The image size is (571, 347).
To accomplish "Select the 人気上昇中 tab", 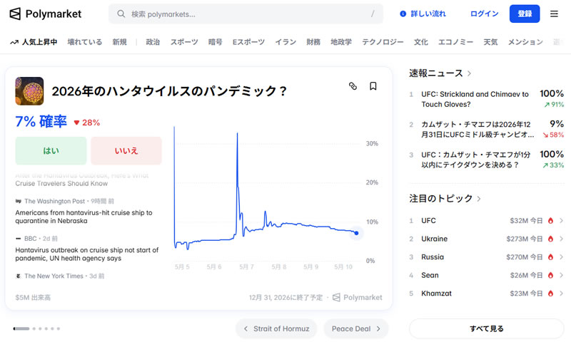I will 34,42.
